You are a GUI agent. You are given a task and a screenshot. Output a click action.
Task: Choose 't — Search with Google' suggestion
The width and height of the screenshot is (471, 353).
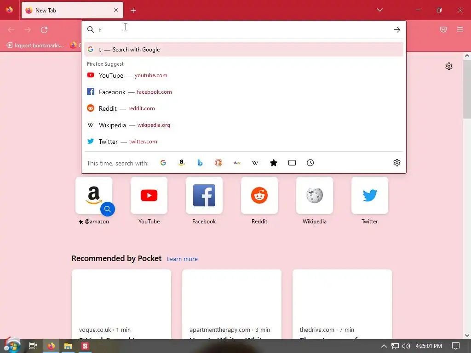(x=244, y=50)
